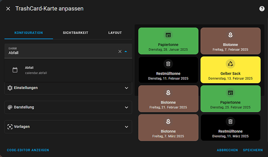268x157 pixels.
Task: Clear the Abfall entity selection
Action: (x=120, y=51)
